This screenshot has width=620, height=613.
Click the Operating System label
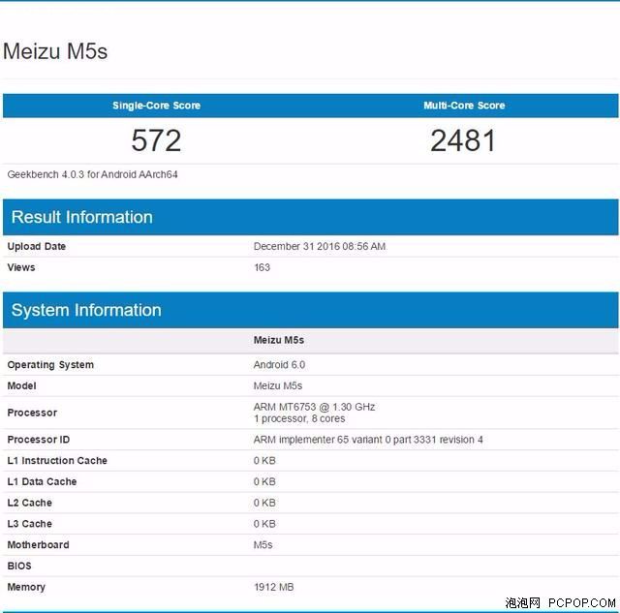click(x=50, y=365)
